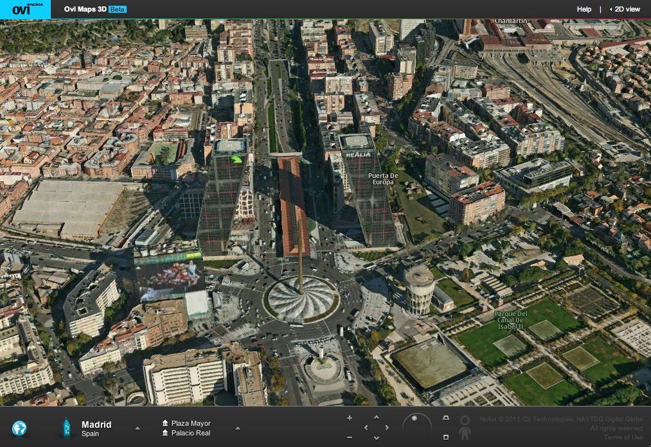Open the Help menu

(584, 9)
